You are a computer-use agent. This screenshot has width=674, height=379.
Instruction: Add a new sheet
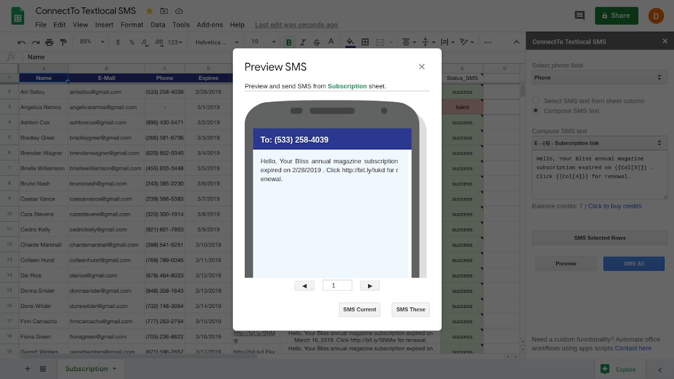[27, 369]
